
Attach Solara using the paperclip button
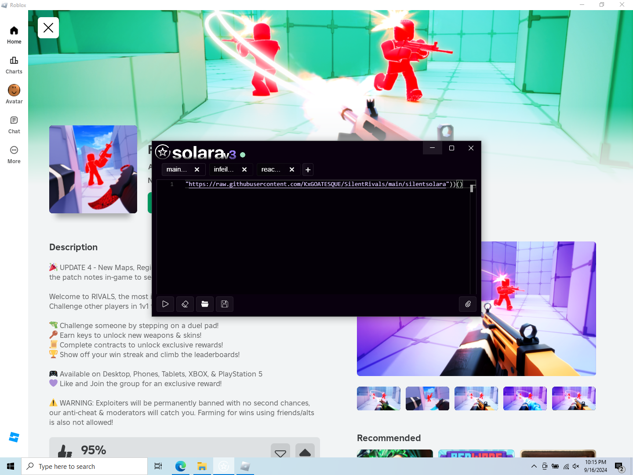click(x=468, y=304)
